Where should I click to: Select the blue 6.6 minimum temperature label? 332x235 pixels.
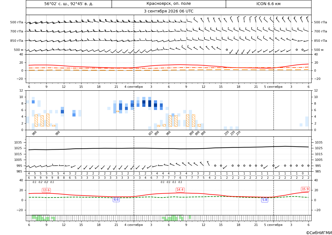point(116,199)
